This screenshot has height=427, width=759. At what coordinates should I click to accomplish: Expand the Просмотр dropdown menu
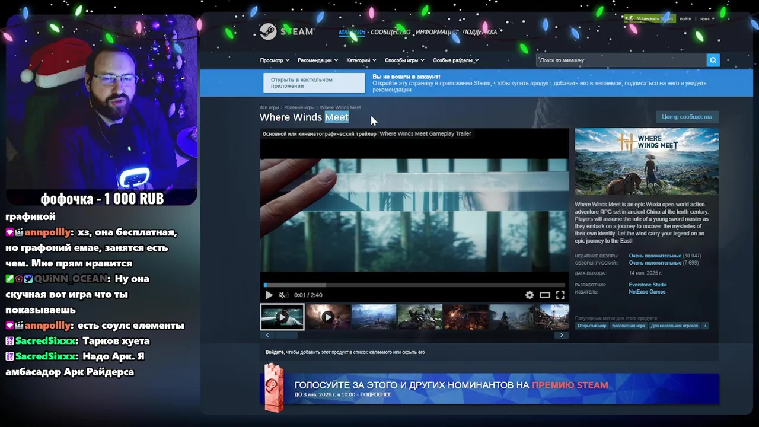pos(275,60)
